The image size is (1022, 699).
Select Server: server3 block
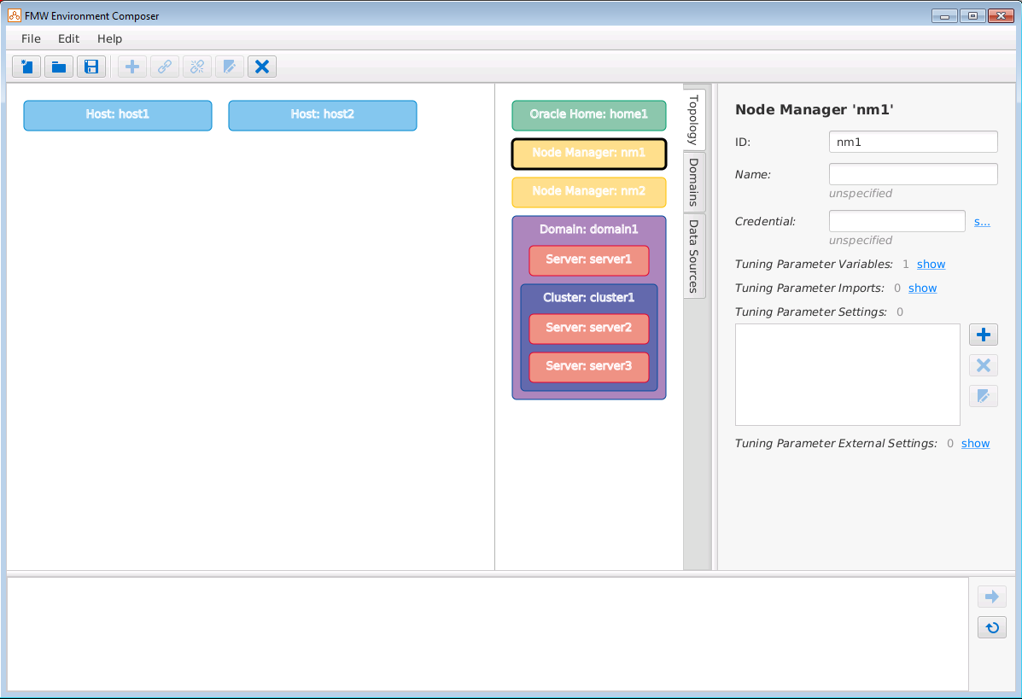tap(588, 367)
